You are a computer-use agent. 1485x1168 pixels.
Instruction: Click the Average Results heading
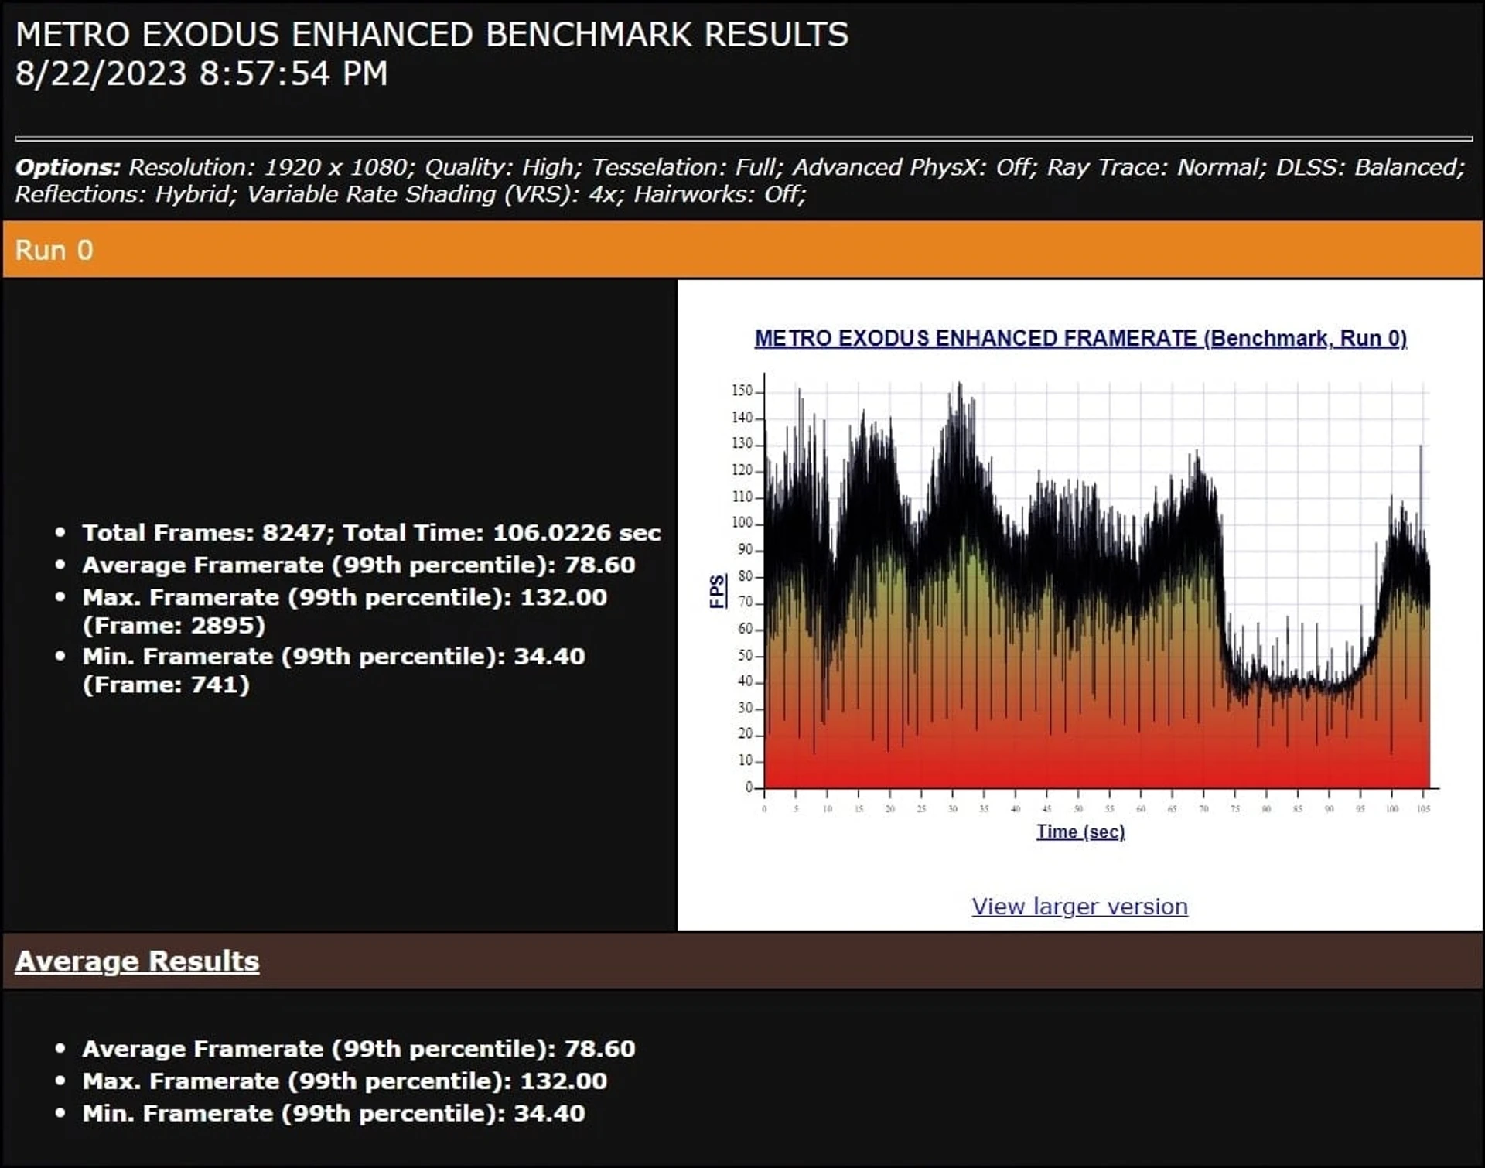137,961
